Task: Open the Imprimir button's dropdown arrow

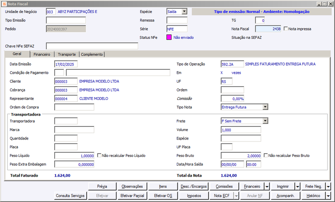Action: (298, 187)
